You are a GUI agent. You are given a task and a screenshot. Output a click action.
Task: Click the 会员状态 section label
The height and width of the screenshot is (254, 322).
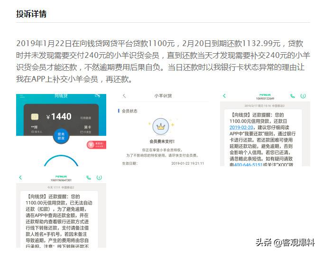[x=129, y=111]
